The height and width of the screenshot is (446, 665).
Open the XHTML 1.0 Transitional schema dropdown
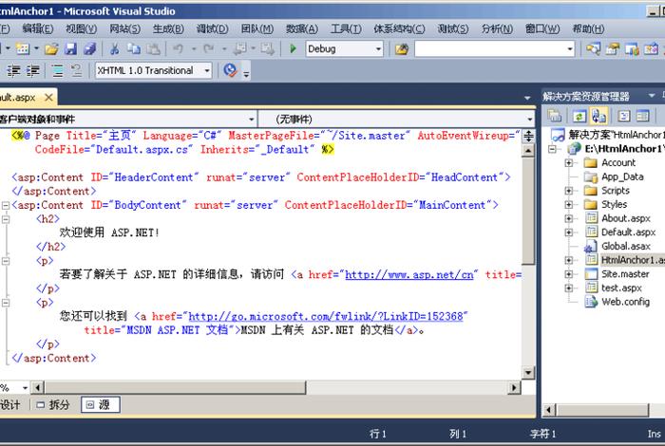click(x=207, y=70)
